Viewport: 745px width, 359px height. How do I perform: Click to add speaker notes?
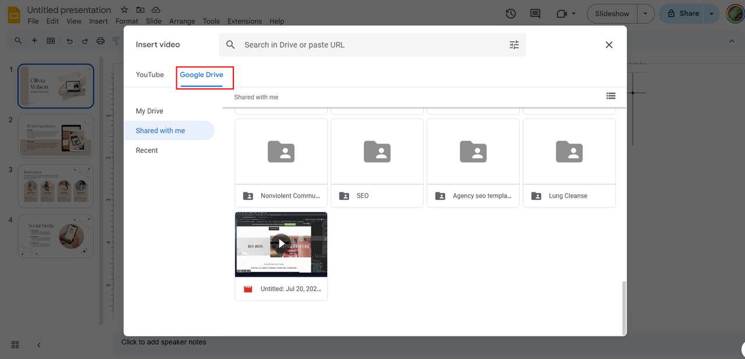[x=164, y=342]
